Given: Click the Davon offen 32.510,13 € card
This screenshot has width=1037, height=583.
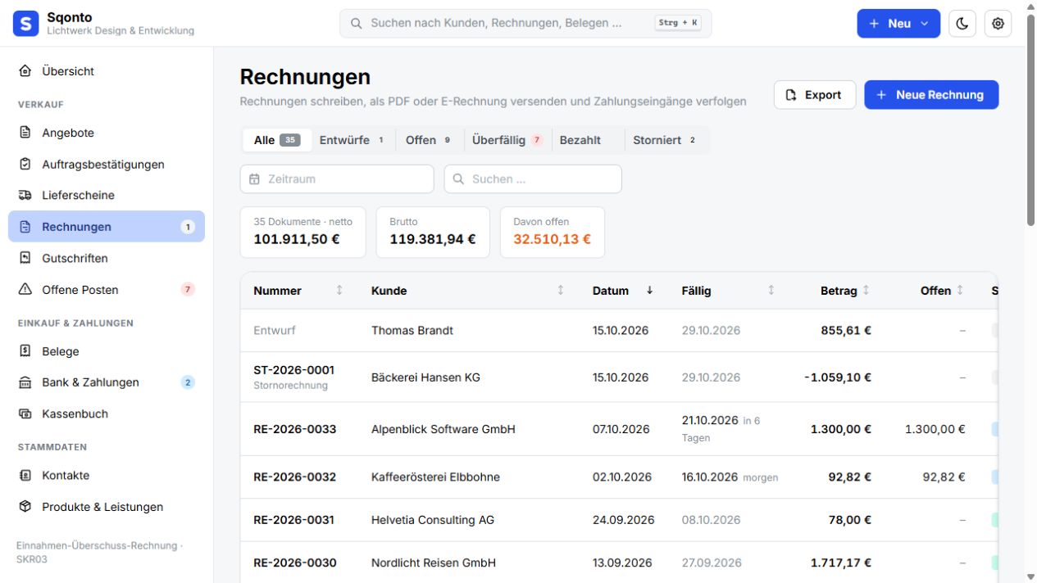Looking at the screenshot, I should pos(553,232).
